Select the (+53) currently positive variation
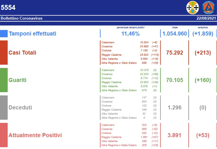Image resolution: width=217 pixels, height=149 pixels. (x=203, y=135)
